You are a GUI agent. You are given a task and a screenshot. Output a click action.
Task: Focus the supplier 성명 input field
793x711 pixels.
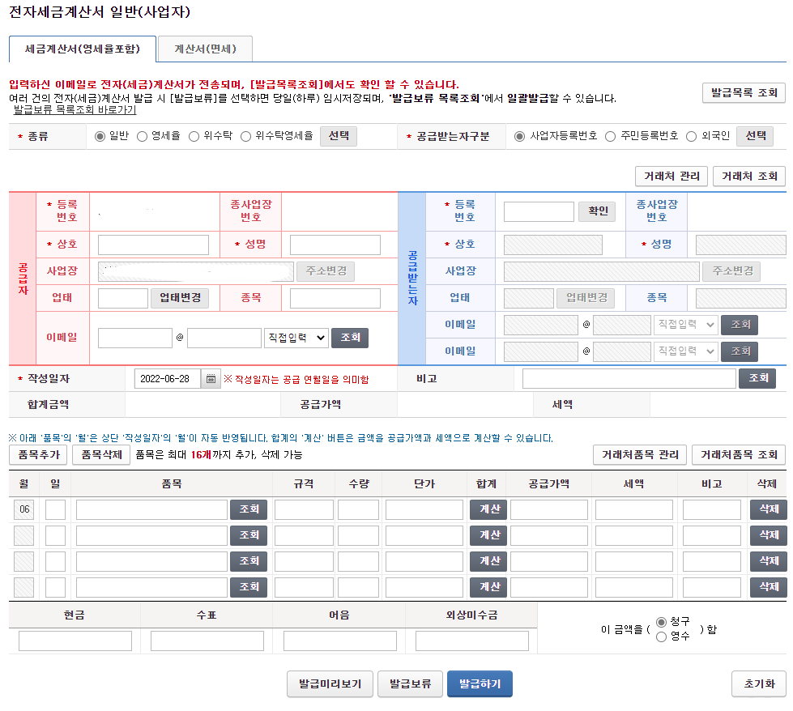point(335,245)
